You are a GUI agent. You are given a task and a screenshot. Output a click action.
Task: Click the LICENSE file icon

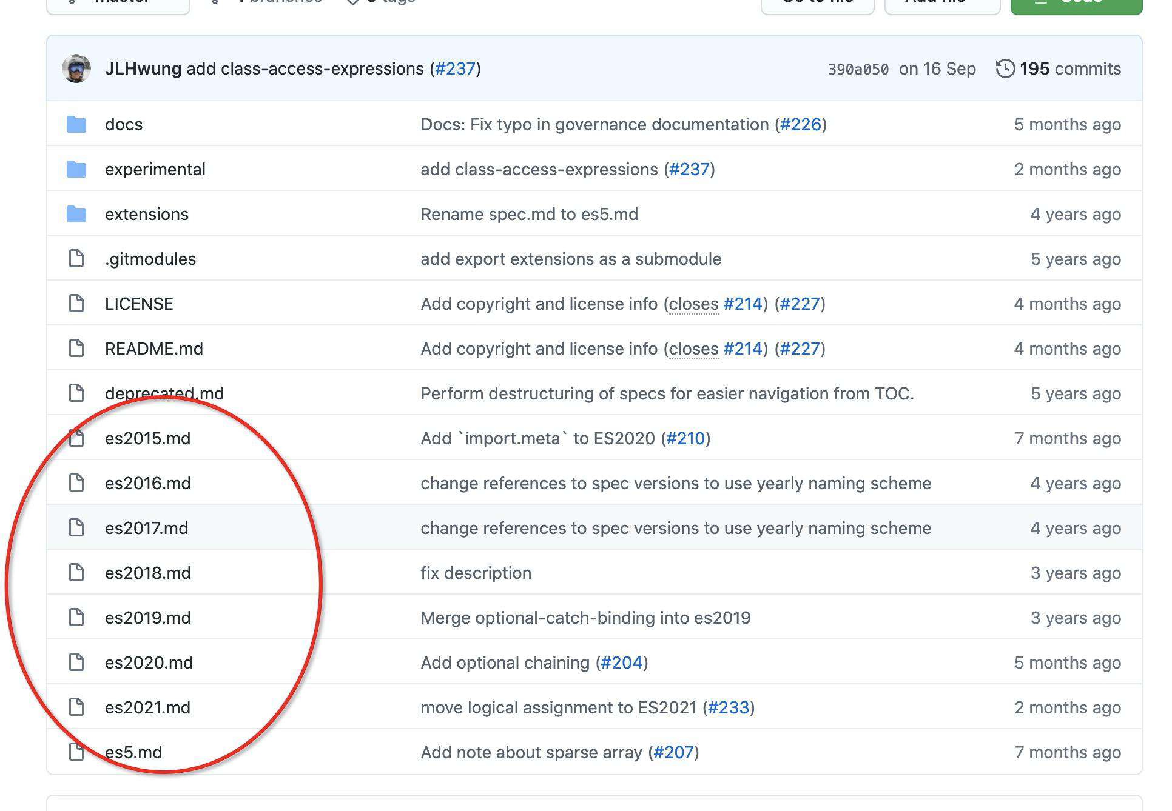[76, 304]
